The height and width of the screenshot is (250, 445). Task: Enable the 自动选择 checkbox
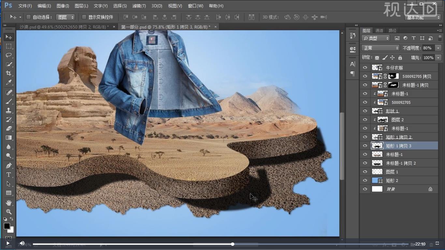28,17
